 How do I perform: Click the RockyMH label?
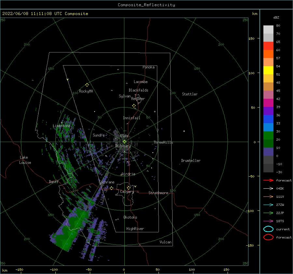coord(86,91)
